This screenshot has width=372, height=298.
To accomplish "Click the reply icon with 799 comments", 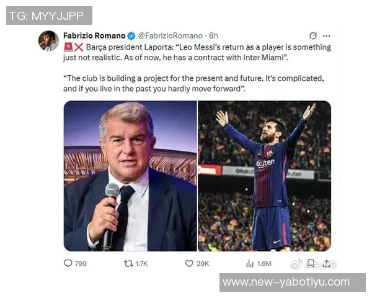I will pyautogui.click(x=68, y=263).
